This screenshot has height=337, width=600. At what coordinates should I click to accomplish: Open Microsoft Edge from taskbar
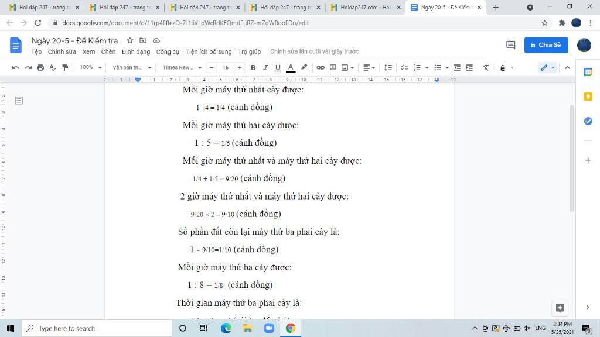(226, 328)
